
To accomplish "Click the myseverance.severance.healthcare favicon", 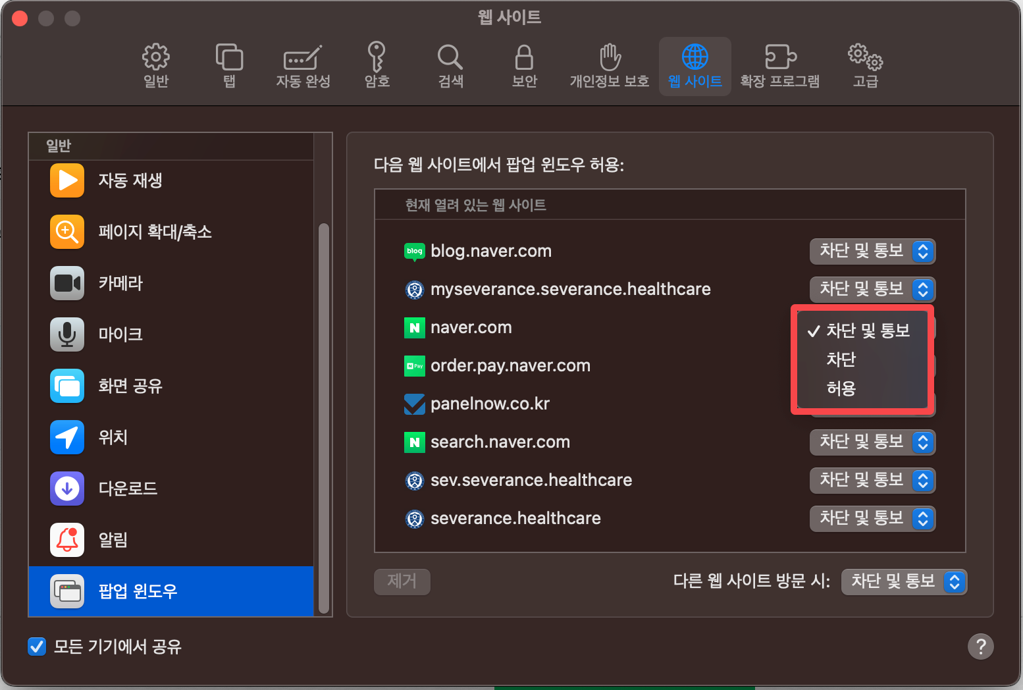I will pos(415,290).
